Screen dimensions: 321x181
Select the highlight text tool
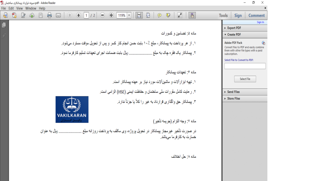pos(168,15)
